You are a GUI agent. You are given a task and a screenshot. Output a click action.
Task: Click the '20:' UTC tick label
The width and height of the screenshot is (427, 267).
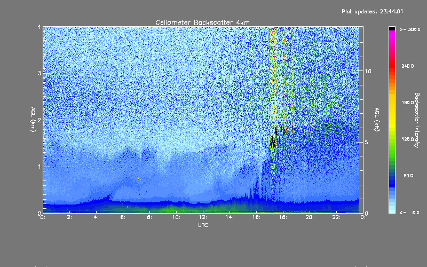[x=310, y=217]
